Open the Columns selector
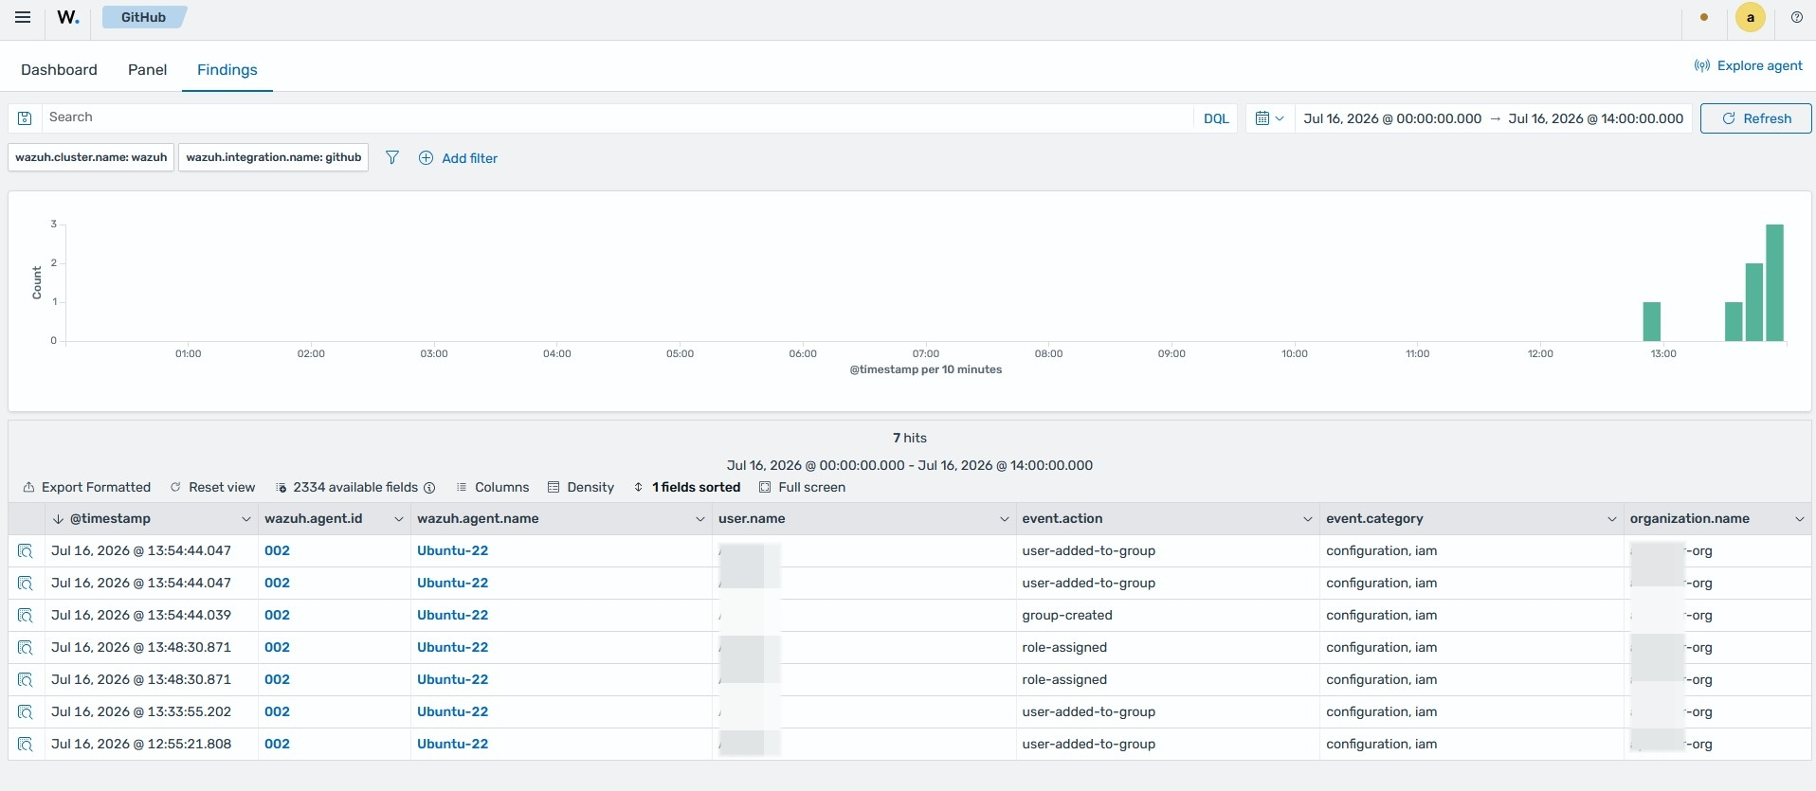This screenshot has height=791, width=1816. (x=493, y=487)
